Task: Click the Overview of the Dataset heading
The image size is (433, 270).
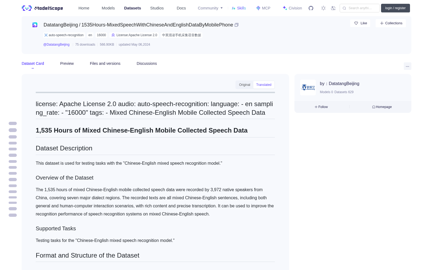Action: click(x=64, y=178)
